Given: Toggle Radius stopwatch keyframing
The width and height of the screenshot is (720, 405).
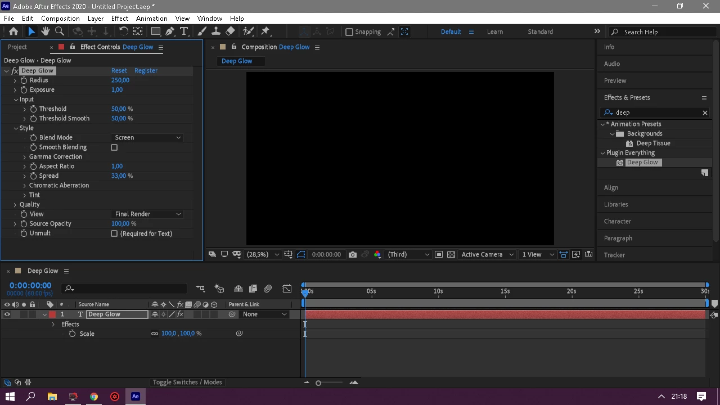Looking at the screenshot, I should 24,80.
